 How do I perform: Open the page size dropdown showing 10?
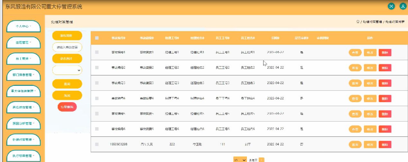[240, 160]
